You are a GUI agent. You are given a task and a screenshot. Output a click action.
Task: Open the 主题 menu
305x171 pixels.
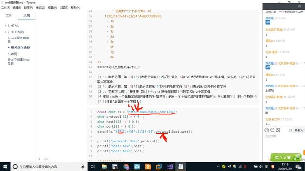[64, 8]
